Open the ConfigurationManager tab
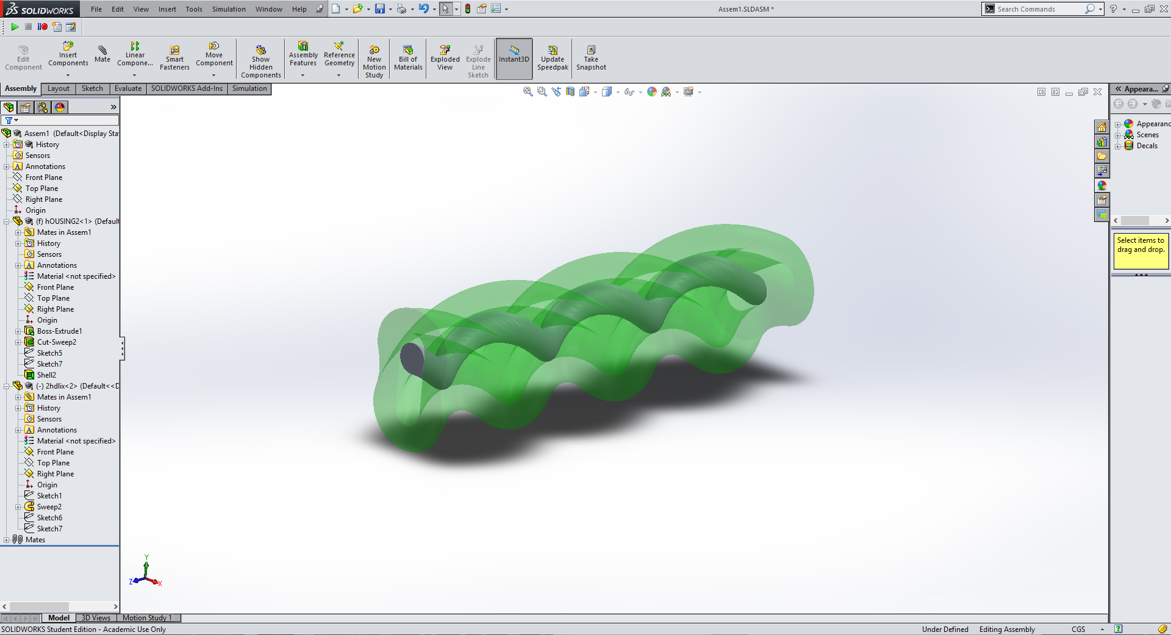 coord(43,107)
